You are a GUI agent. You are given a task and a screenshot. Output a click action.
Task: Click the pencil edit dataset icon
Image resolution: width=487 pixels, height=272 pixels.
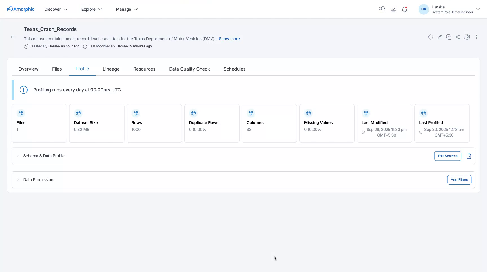440,37
